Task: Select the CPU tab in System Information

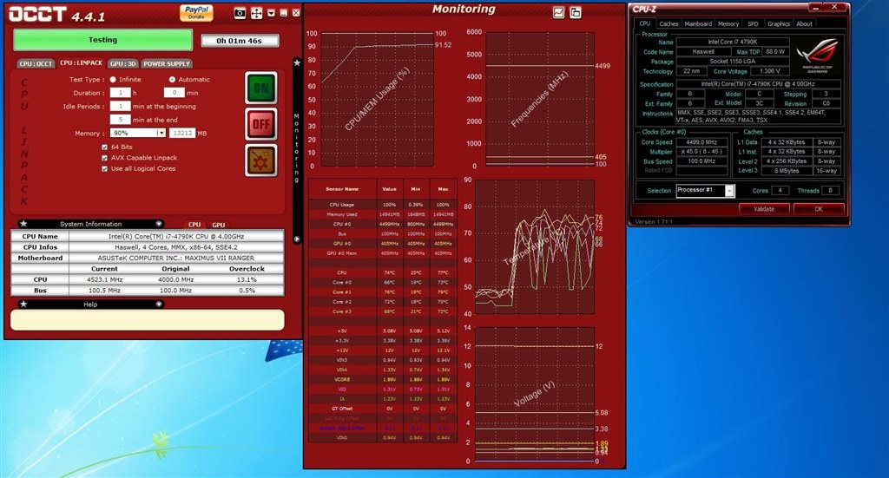Action: pyautogui.click(x=194, y=225)
